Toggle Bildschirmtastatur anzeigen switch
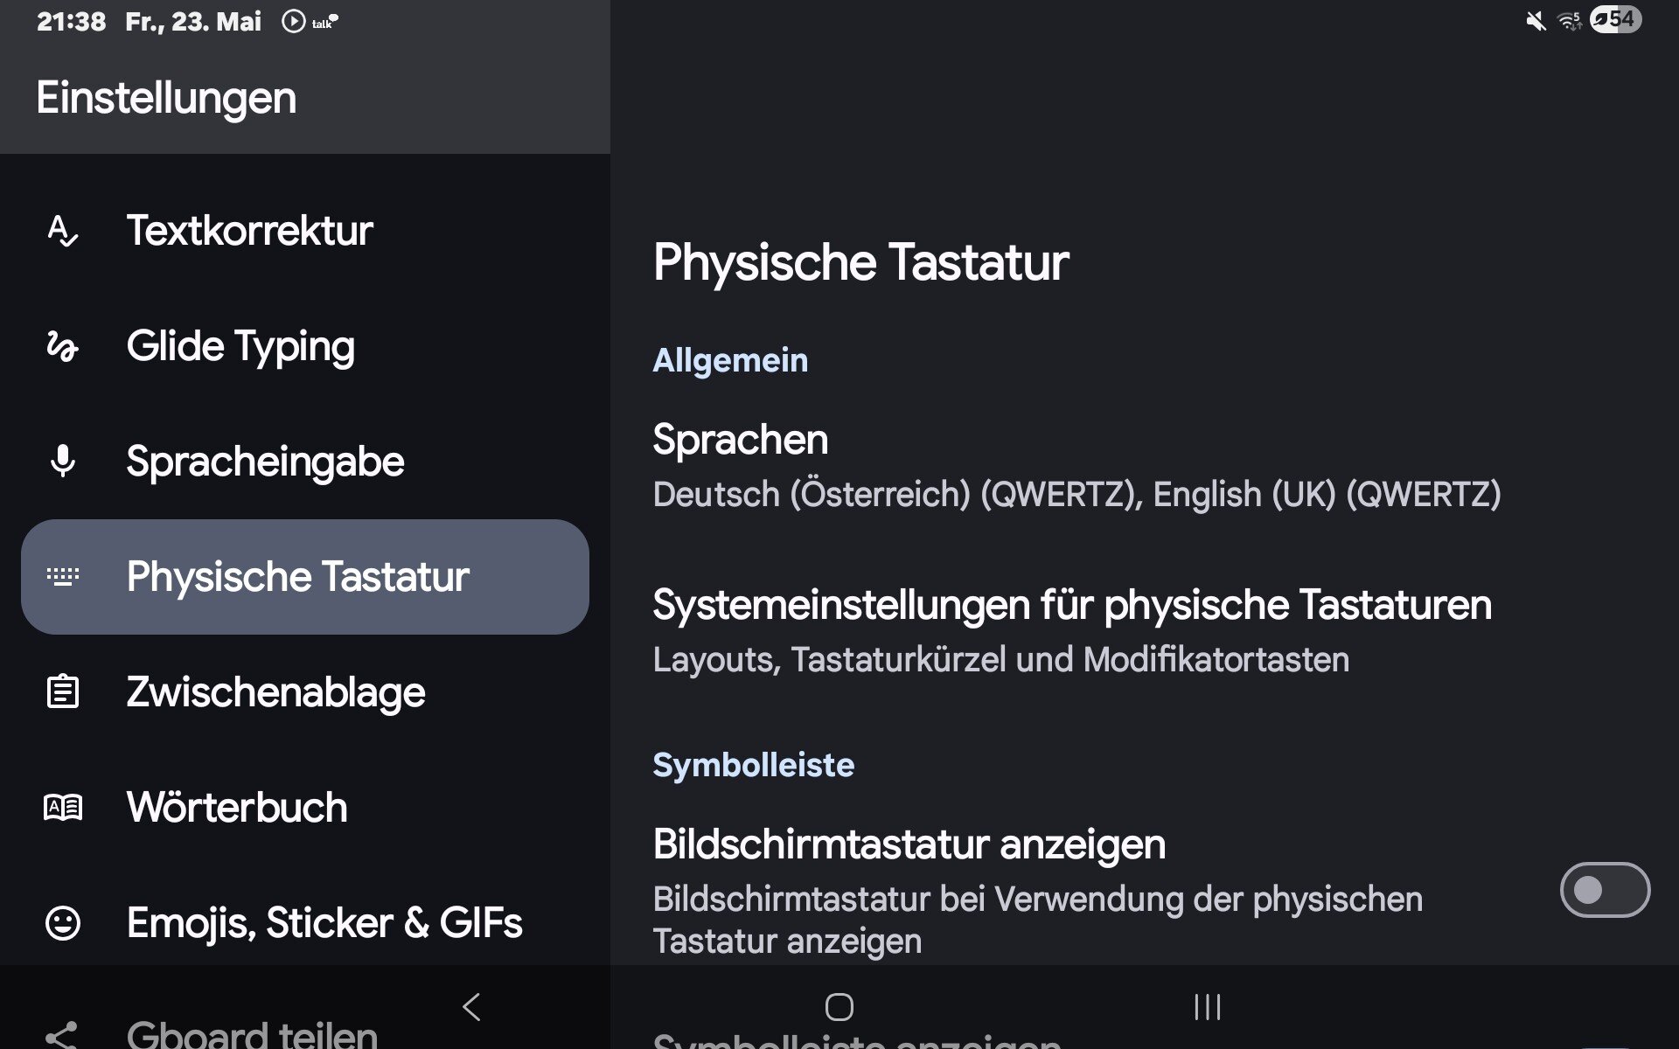This screenshot has width=1679, height=1049. pos(1605,890)
